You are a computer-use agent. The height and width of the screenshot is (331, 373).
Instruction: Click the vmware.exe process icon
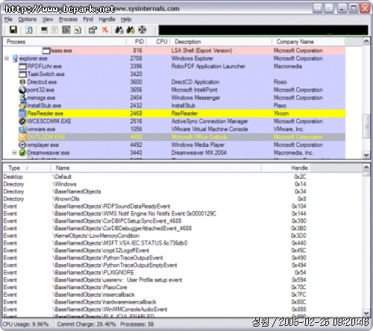pos(22,129)
